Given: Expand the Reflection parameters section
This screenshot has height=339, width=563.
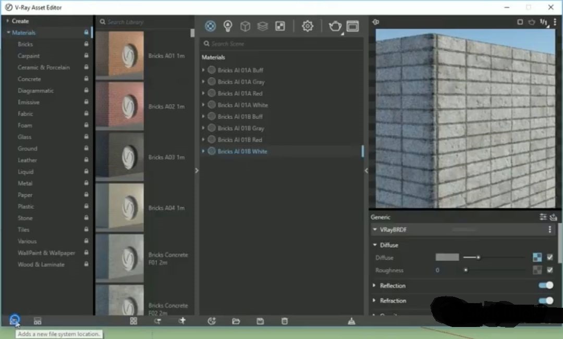Looking at the screenshot, I should click(374, 285).
